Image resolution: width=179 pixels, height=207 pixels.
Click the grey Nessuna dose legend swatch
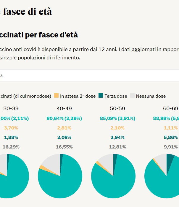pos(133,96)
